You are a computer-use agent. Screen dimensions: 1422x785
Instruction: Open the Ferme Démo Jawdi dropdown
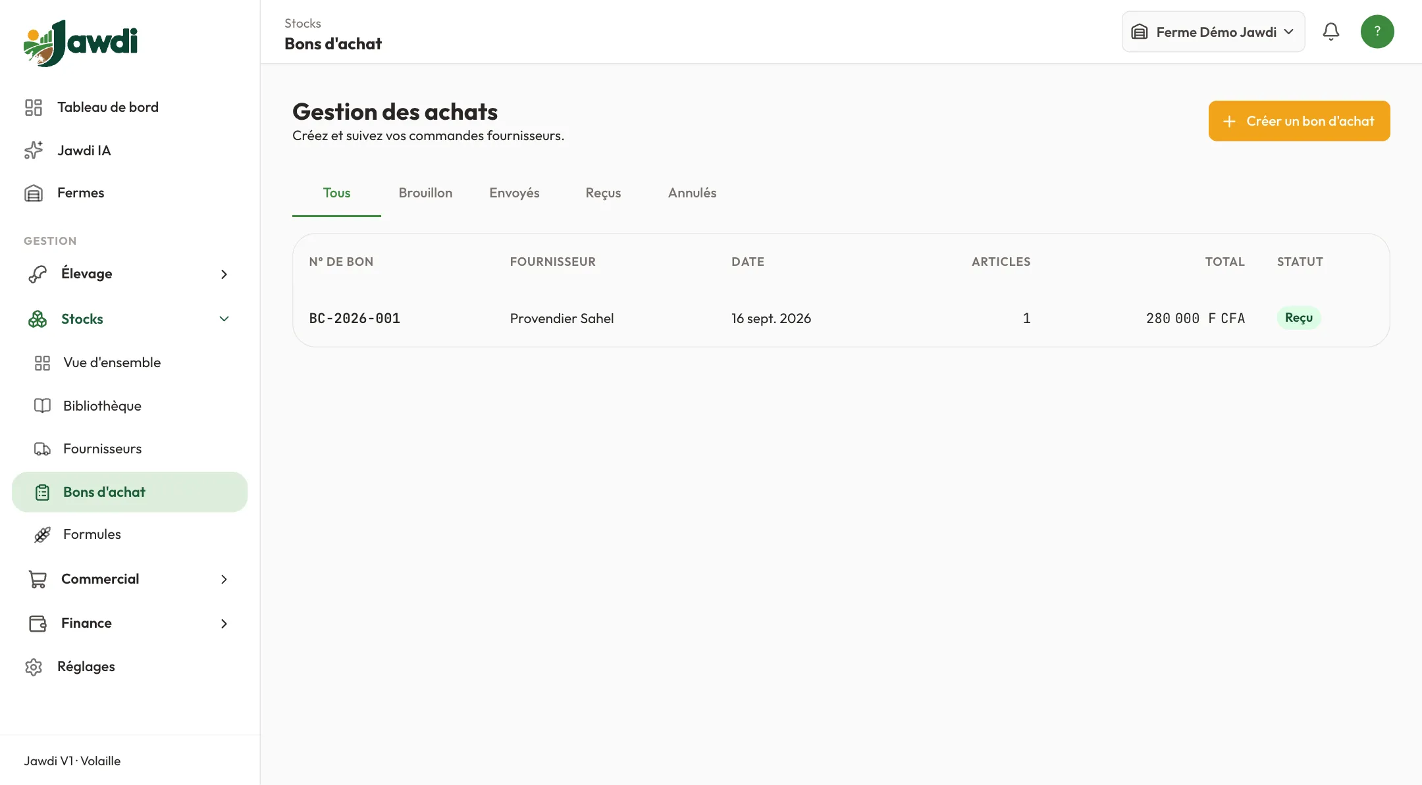click(x=1213, y=32)
